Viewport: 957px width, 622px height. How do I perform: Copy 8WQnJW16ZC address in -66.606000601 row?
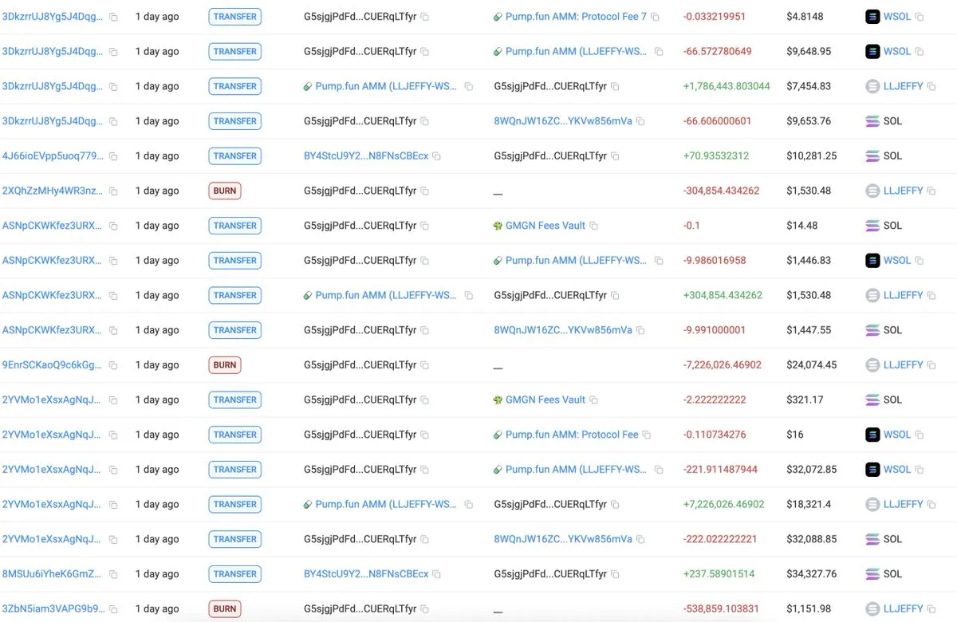coord(640,121)
